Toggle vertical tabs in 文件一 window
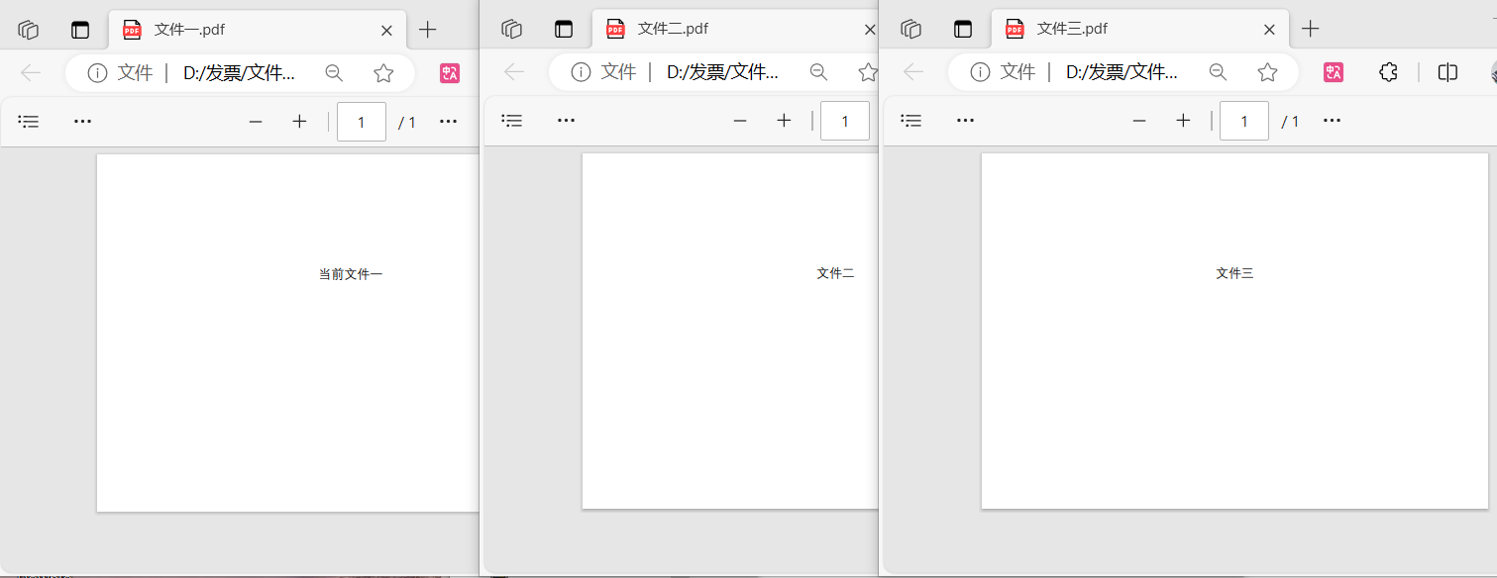This screenshot has height=578, width=1497. (80, 29)
